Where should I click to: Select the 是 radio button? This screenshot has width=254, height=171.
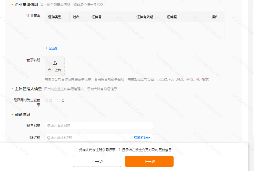click(46, 100)
